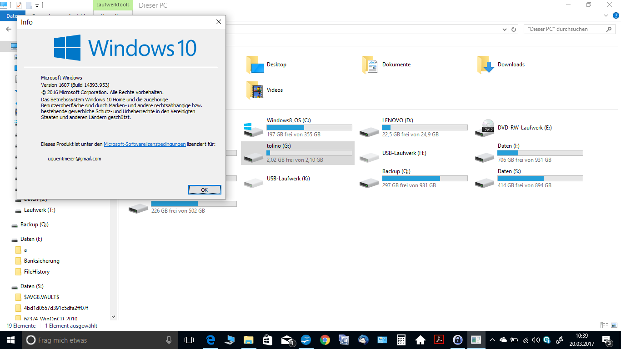
Task: Open the Videos folder
Action: pyautogui.click(x=265, y=90)
